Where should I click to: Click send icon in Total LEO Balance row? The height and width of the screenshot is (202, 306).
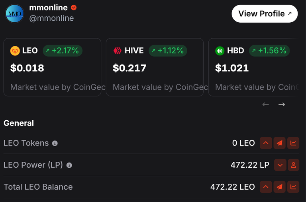(x=279, y=187)
